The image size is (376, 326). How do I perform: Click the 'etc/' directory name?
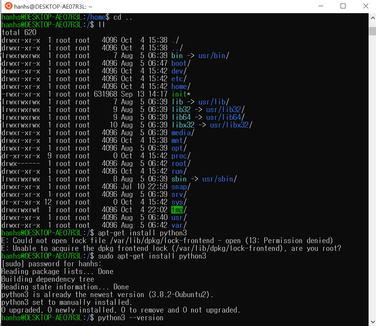pyautogui.click(x=179, y=79)
